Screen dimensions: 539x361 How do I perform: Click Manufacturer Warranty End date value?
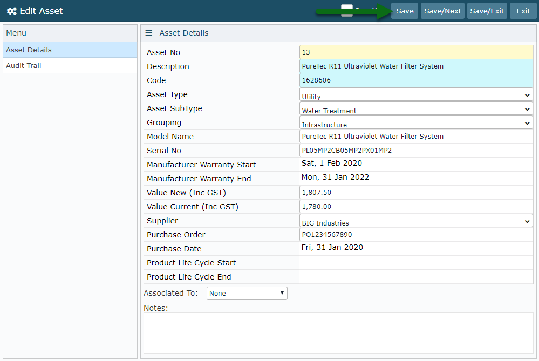coord(335,178)
